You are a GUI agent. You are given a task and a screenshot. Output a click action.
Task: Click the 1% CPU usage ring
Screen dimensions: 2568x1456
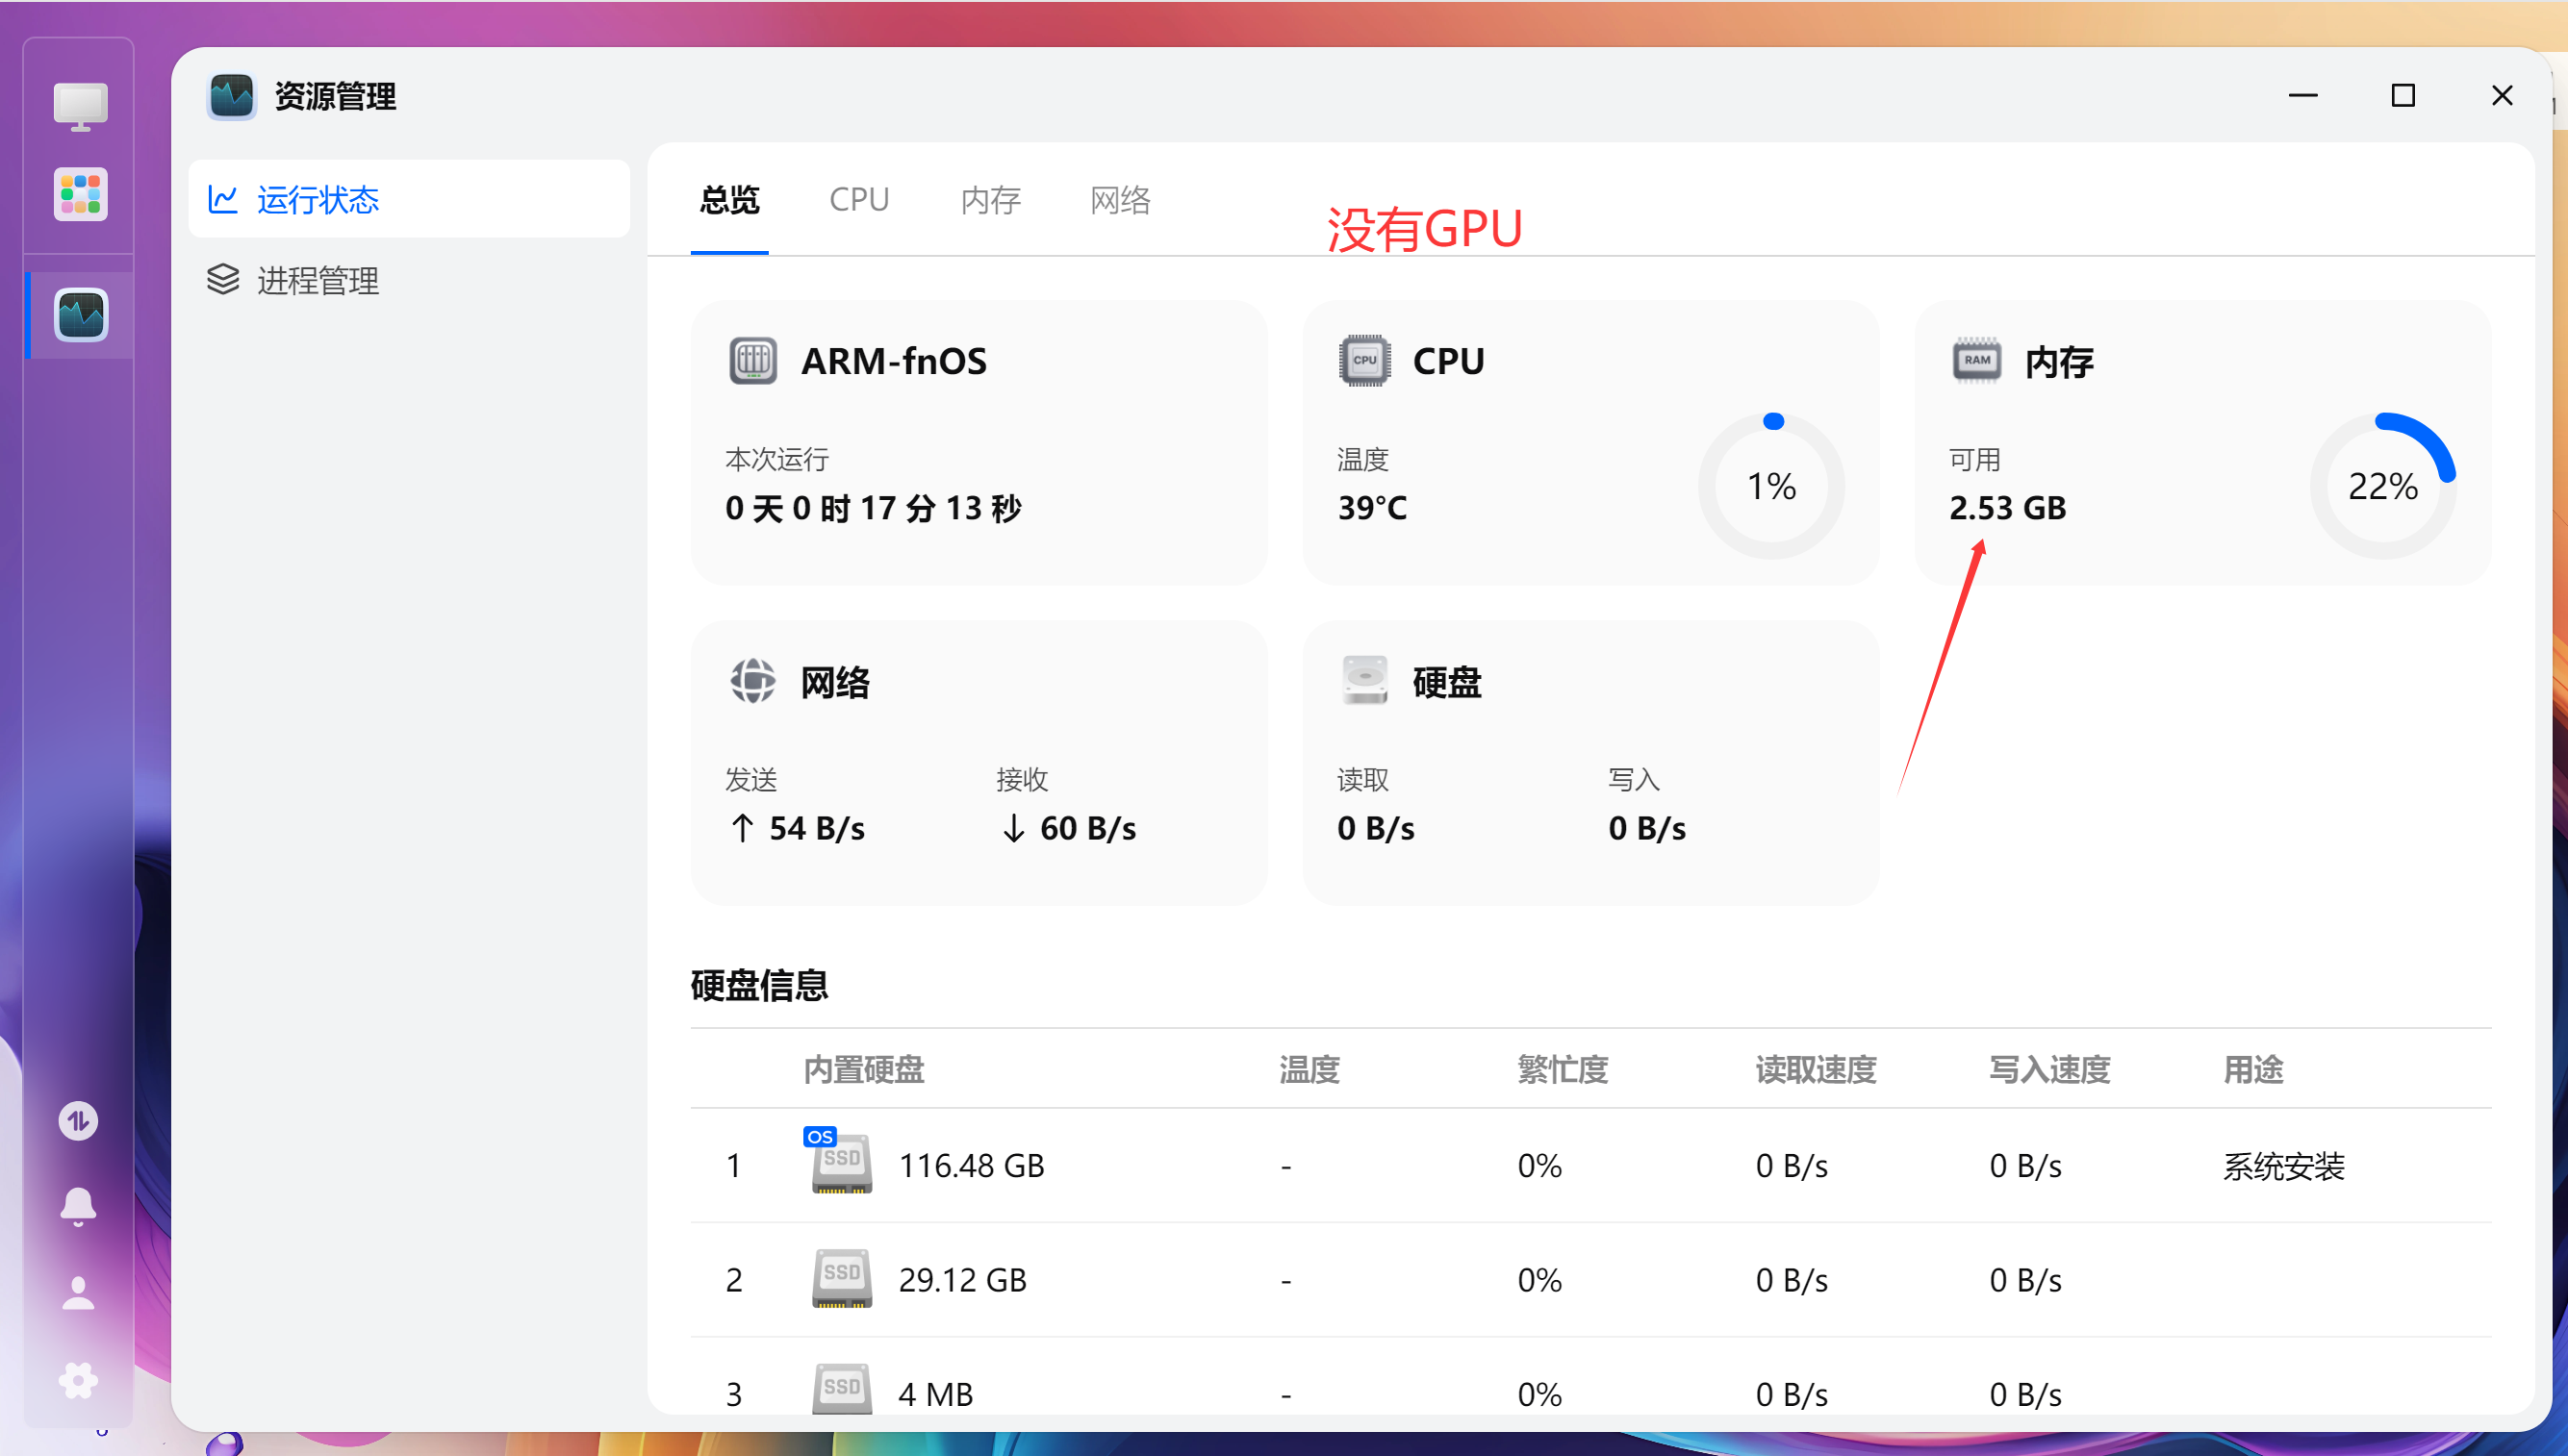(1770, 487)
